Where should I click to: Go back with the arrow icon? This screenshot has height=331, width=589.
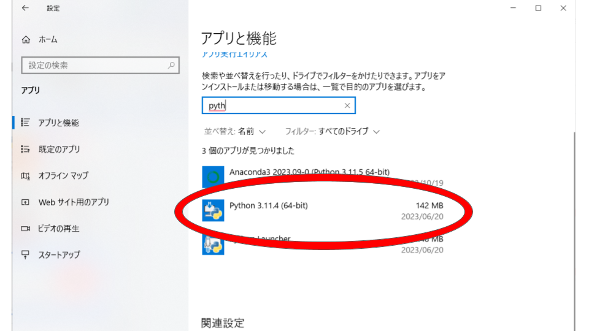[x=25, y=8]
